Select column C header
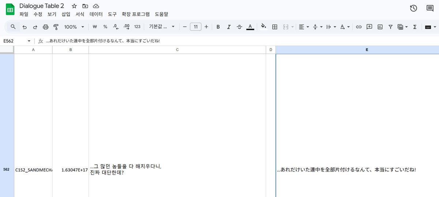 177,50
